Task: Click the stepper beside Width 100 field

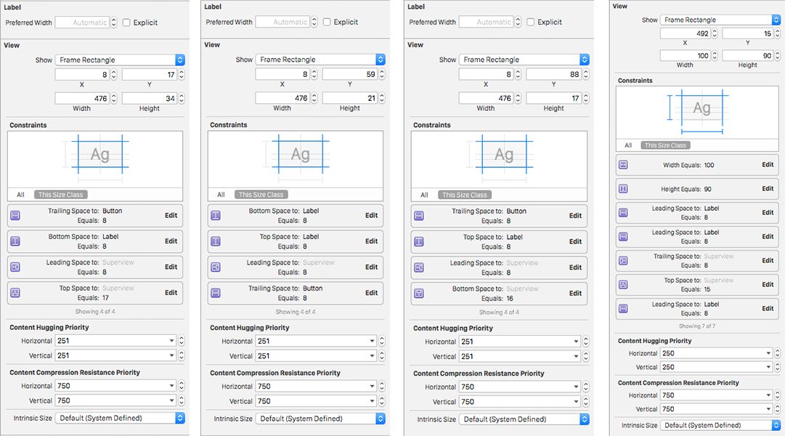Action: (715, 56)
